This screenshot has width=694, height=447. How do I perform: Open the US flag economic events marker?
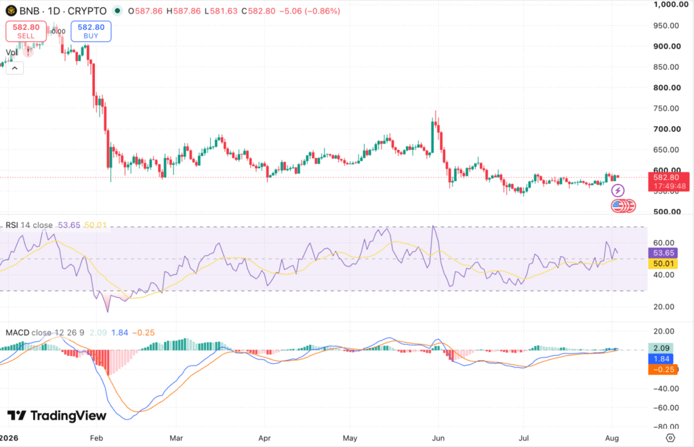(x=618, y=206)
